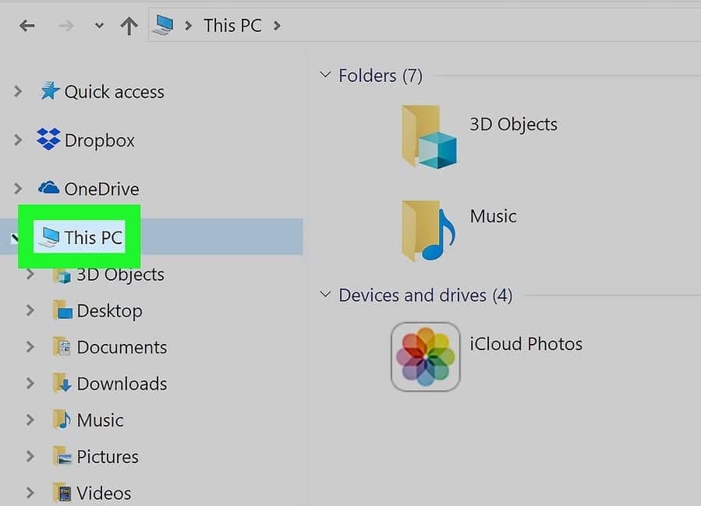Collapse the Folders (7) group

point(325,76)
